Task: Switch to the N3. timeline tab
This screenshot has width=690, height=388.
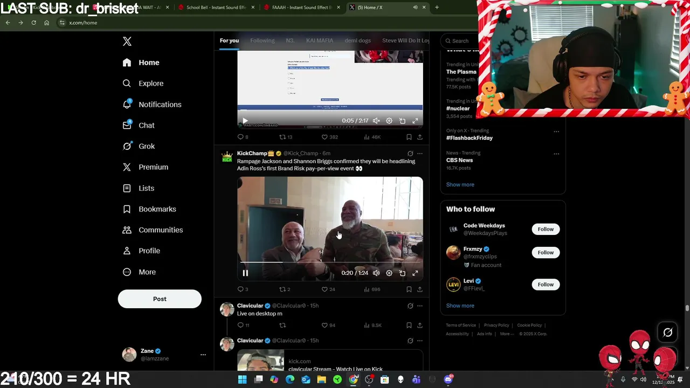Action: click(x=290, y=40)
